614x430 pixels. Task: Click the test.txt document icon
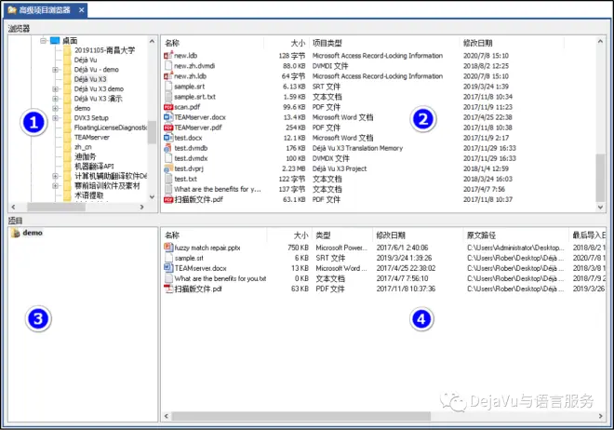point(168,179)
